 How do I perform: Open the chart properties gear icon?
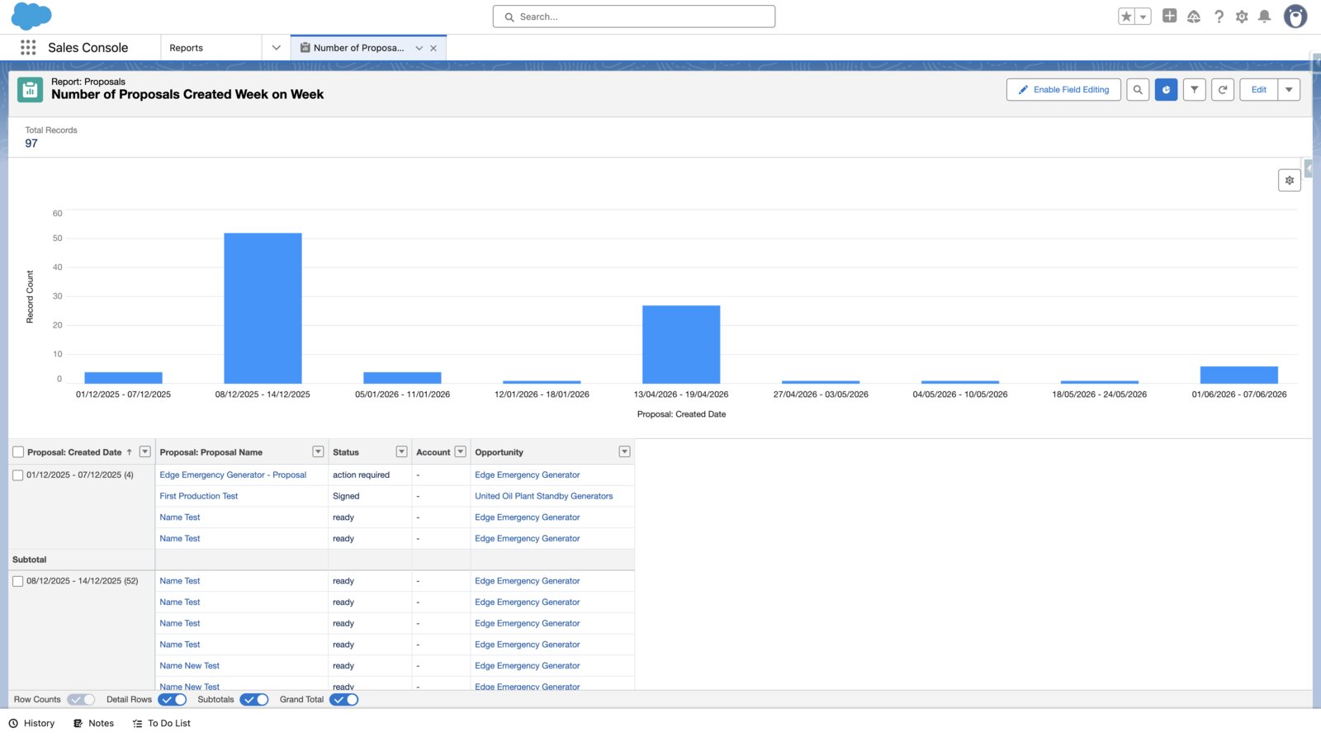pyautogui.click(x=1290, y=180)
